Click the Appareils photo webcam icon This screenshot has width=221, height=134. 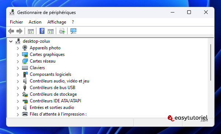(x=25, y=48)
